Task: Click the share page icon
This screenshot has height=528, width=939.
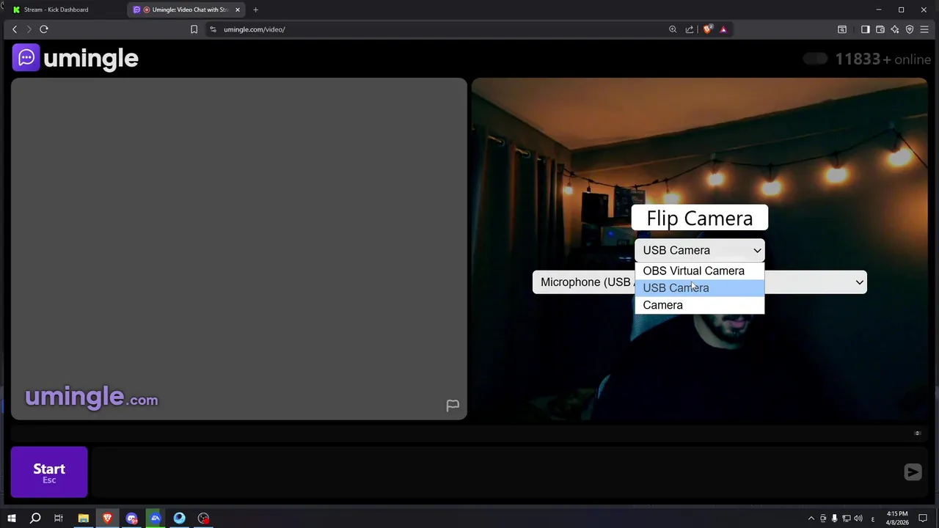Action: pyautogui.click(x=690, y=29)
